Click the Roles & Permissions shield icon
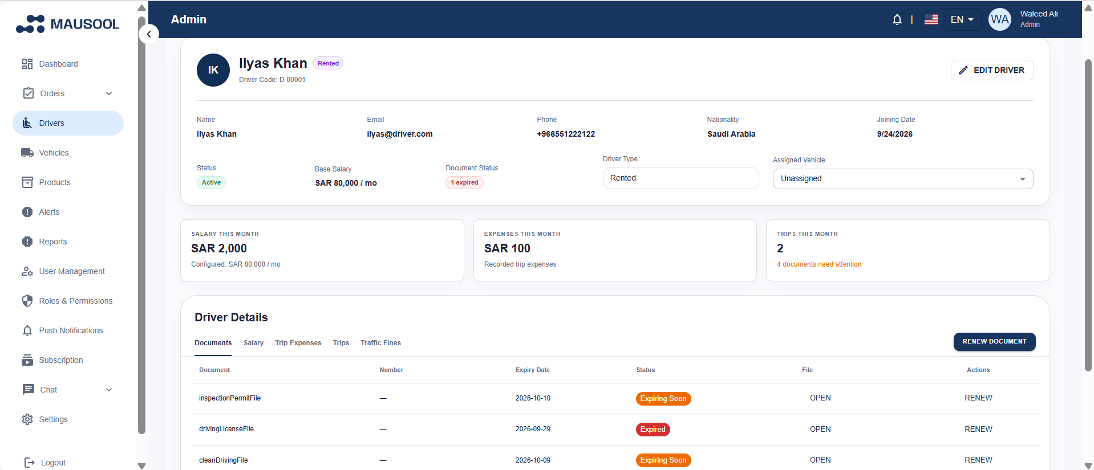 click(27, 301)
